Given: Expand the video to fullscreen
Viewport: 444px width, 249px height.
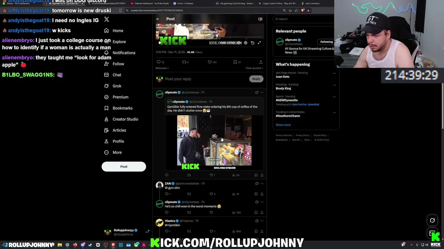Looking at the screenshot, I should pyautogui.click(x=259, y=43).
